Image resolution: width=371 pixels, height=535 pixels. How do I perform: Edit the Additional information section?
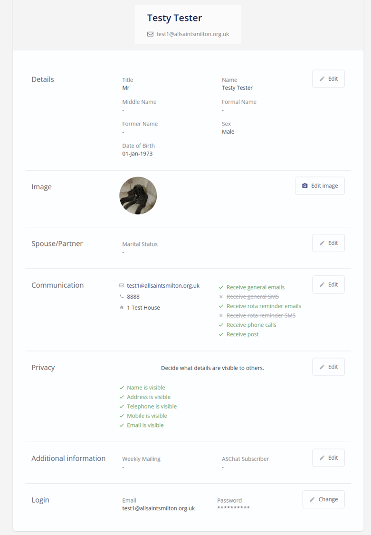328,457
